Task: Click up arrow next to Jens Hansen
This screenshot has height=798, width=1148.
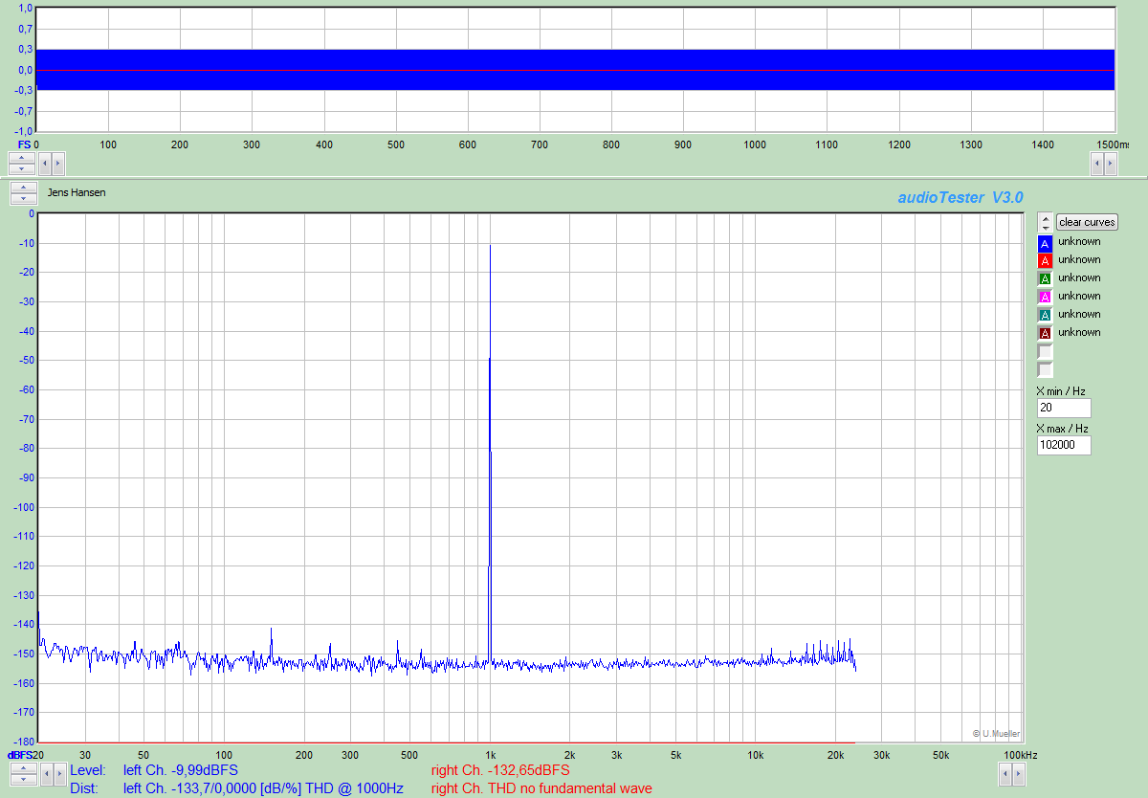Action: point(23,188)
